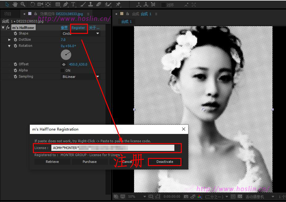Toggle the Rotation stopwatch
Image resolution: width=286 pixels, height=202 pixels.
point(15,46)
